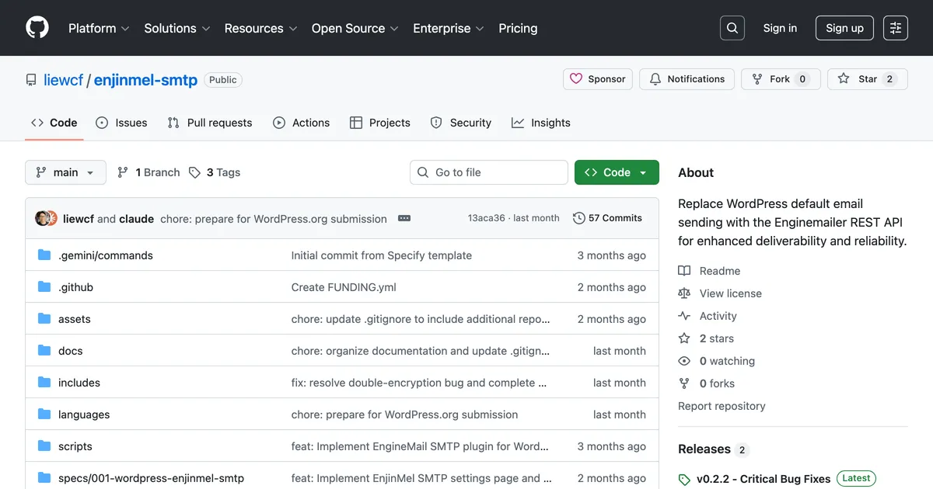Open the search magnifier icon

(732, 27)
